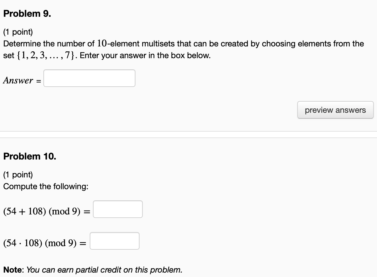Click the Compute the following text

46,186
